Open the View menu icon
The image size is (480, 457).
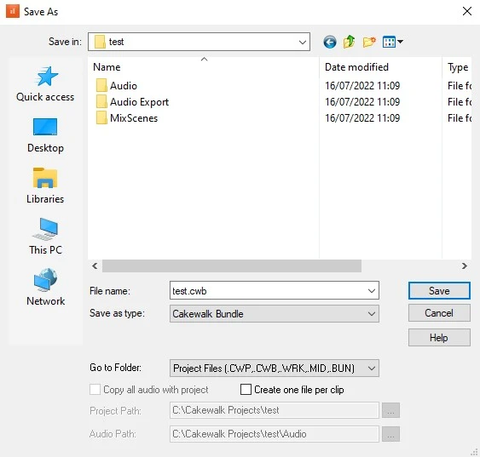click(x=393, y=42)
